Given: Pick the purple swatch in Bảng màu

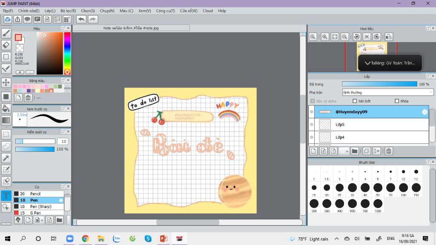Looking at the screenshot, I should (x=29, y=91).
